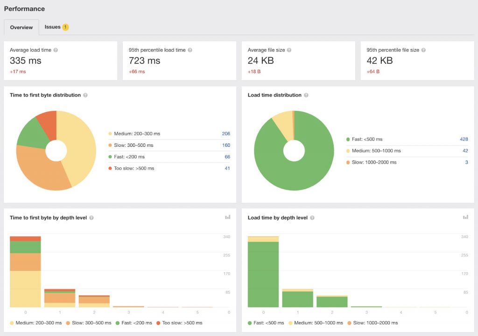The width and height of the screenshot is (478, 336).
Task: Click help icon beside 95th percentile load time
Action: [190, 50]
